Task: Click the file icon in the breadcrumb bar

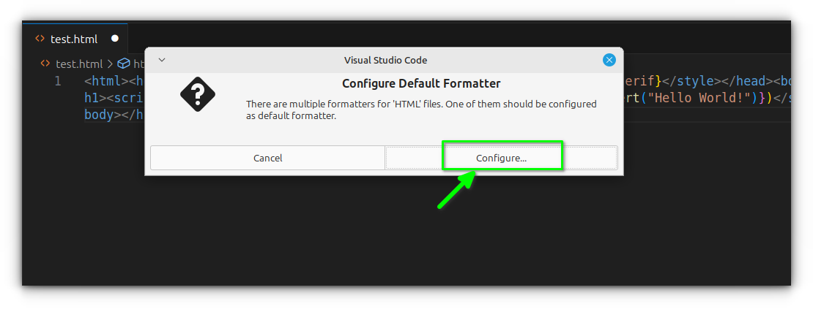Action: coord(45,64)
